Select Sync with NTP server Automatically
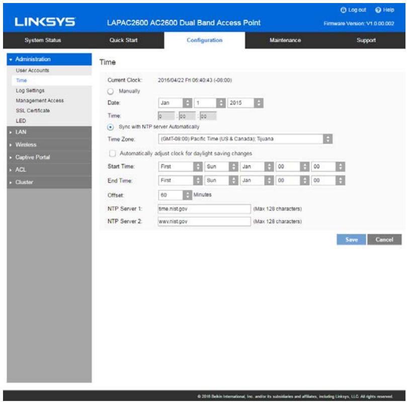 111,127
